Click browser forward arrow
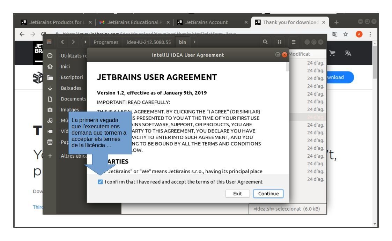 [33, 34]
